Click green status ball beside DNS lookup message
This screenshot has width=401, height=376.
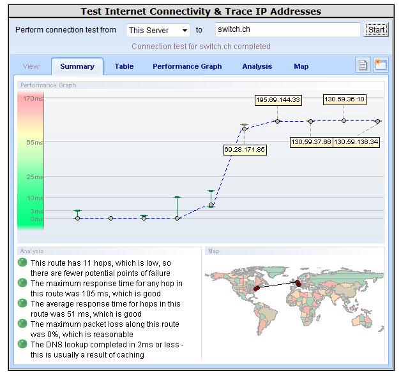point(23,344)
